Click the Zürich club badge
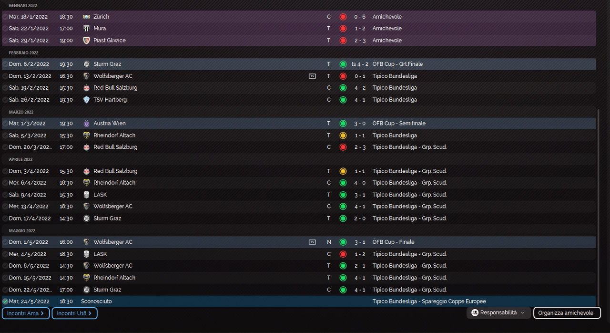The width and height of the screenshot is (610, 333). click(x=86, y=17)
